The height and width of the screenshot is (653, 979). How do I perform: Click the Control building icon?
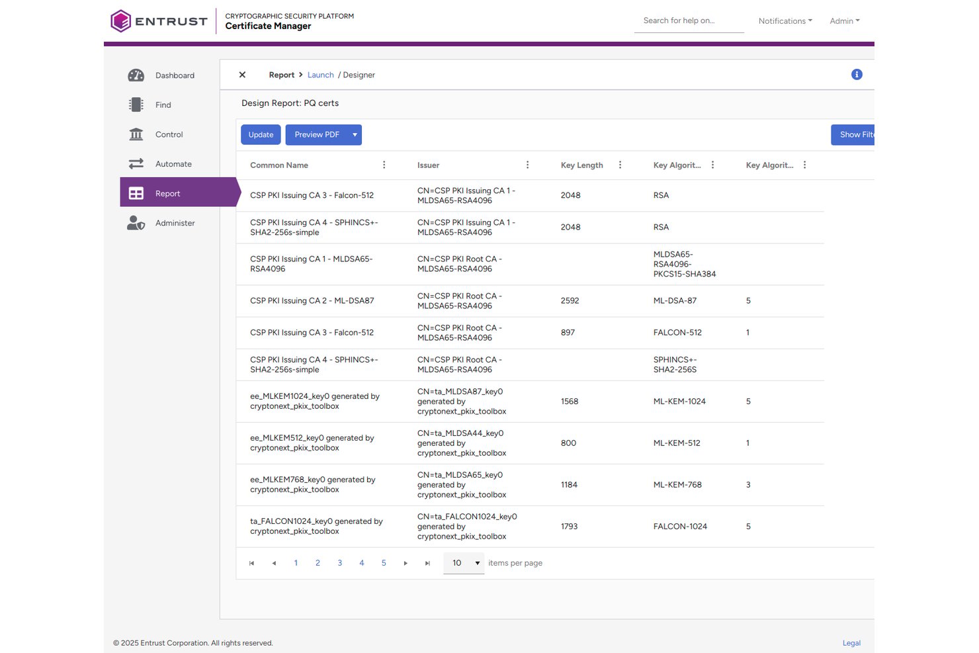136,134
